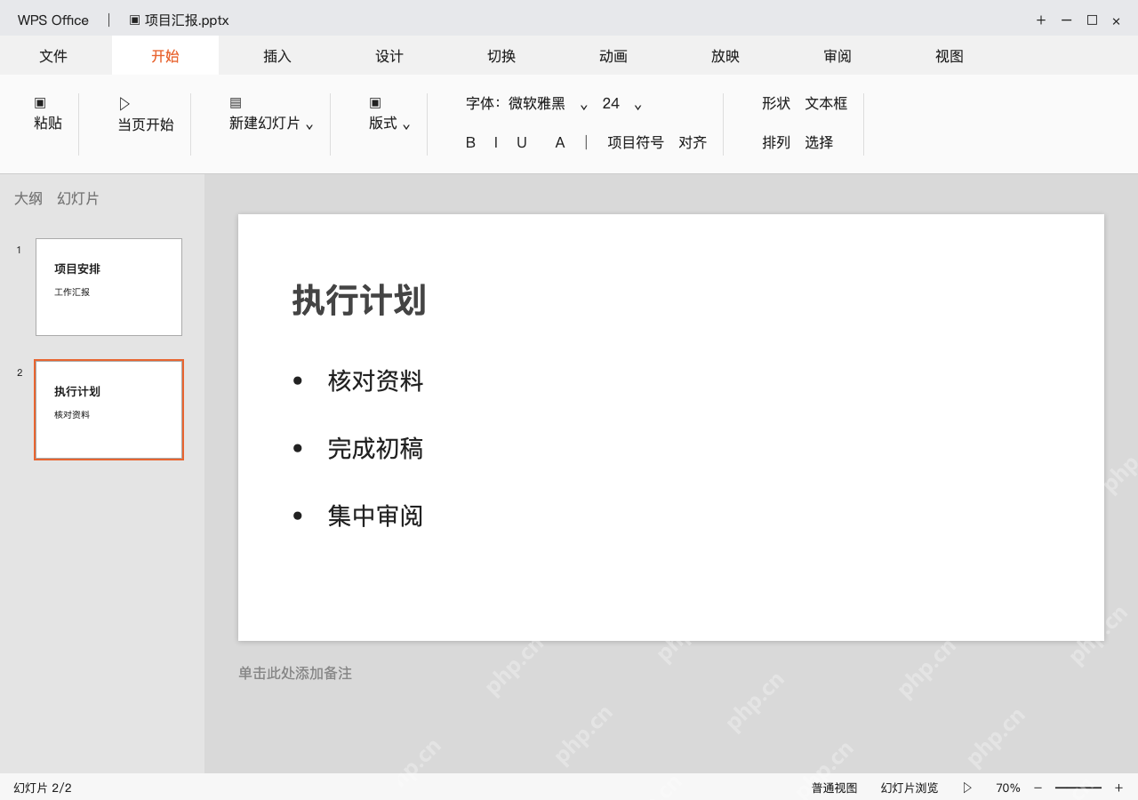Switch to the Outline (大纲) pane
Screen dimensions: 1138x800
click(28, 198)
